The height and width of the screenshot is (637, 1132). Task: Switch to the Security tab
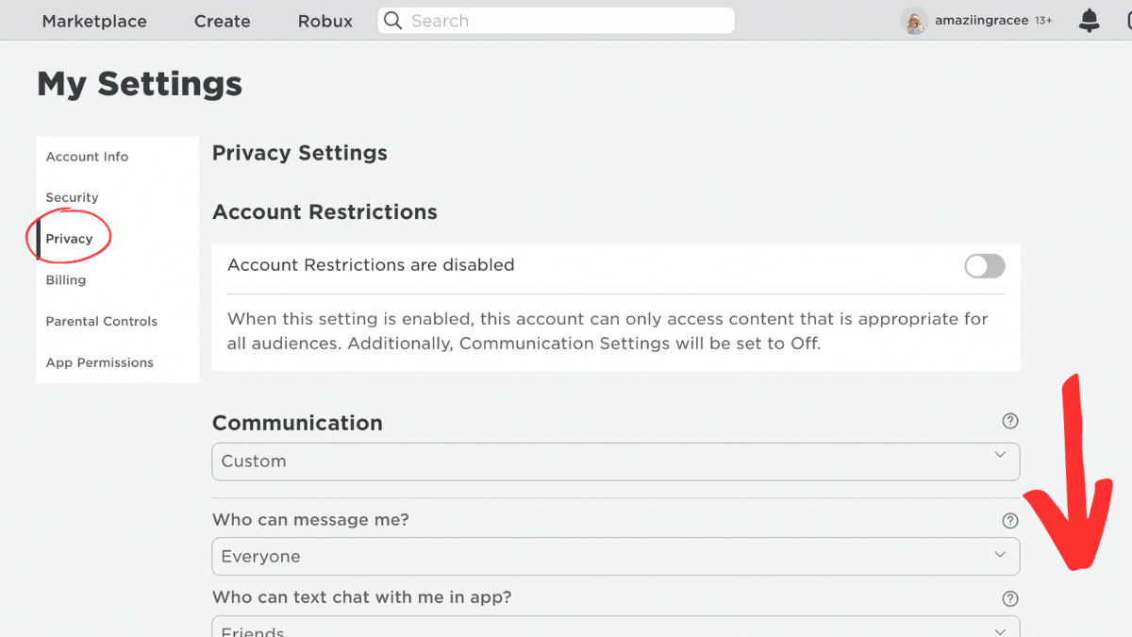[x=72, y=197]
